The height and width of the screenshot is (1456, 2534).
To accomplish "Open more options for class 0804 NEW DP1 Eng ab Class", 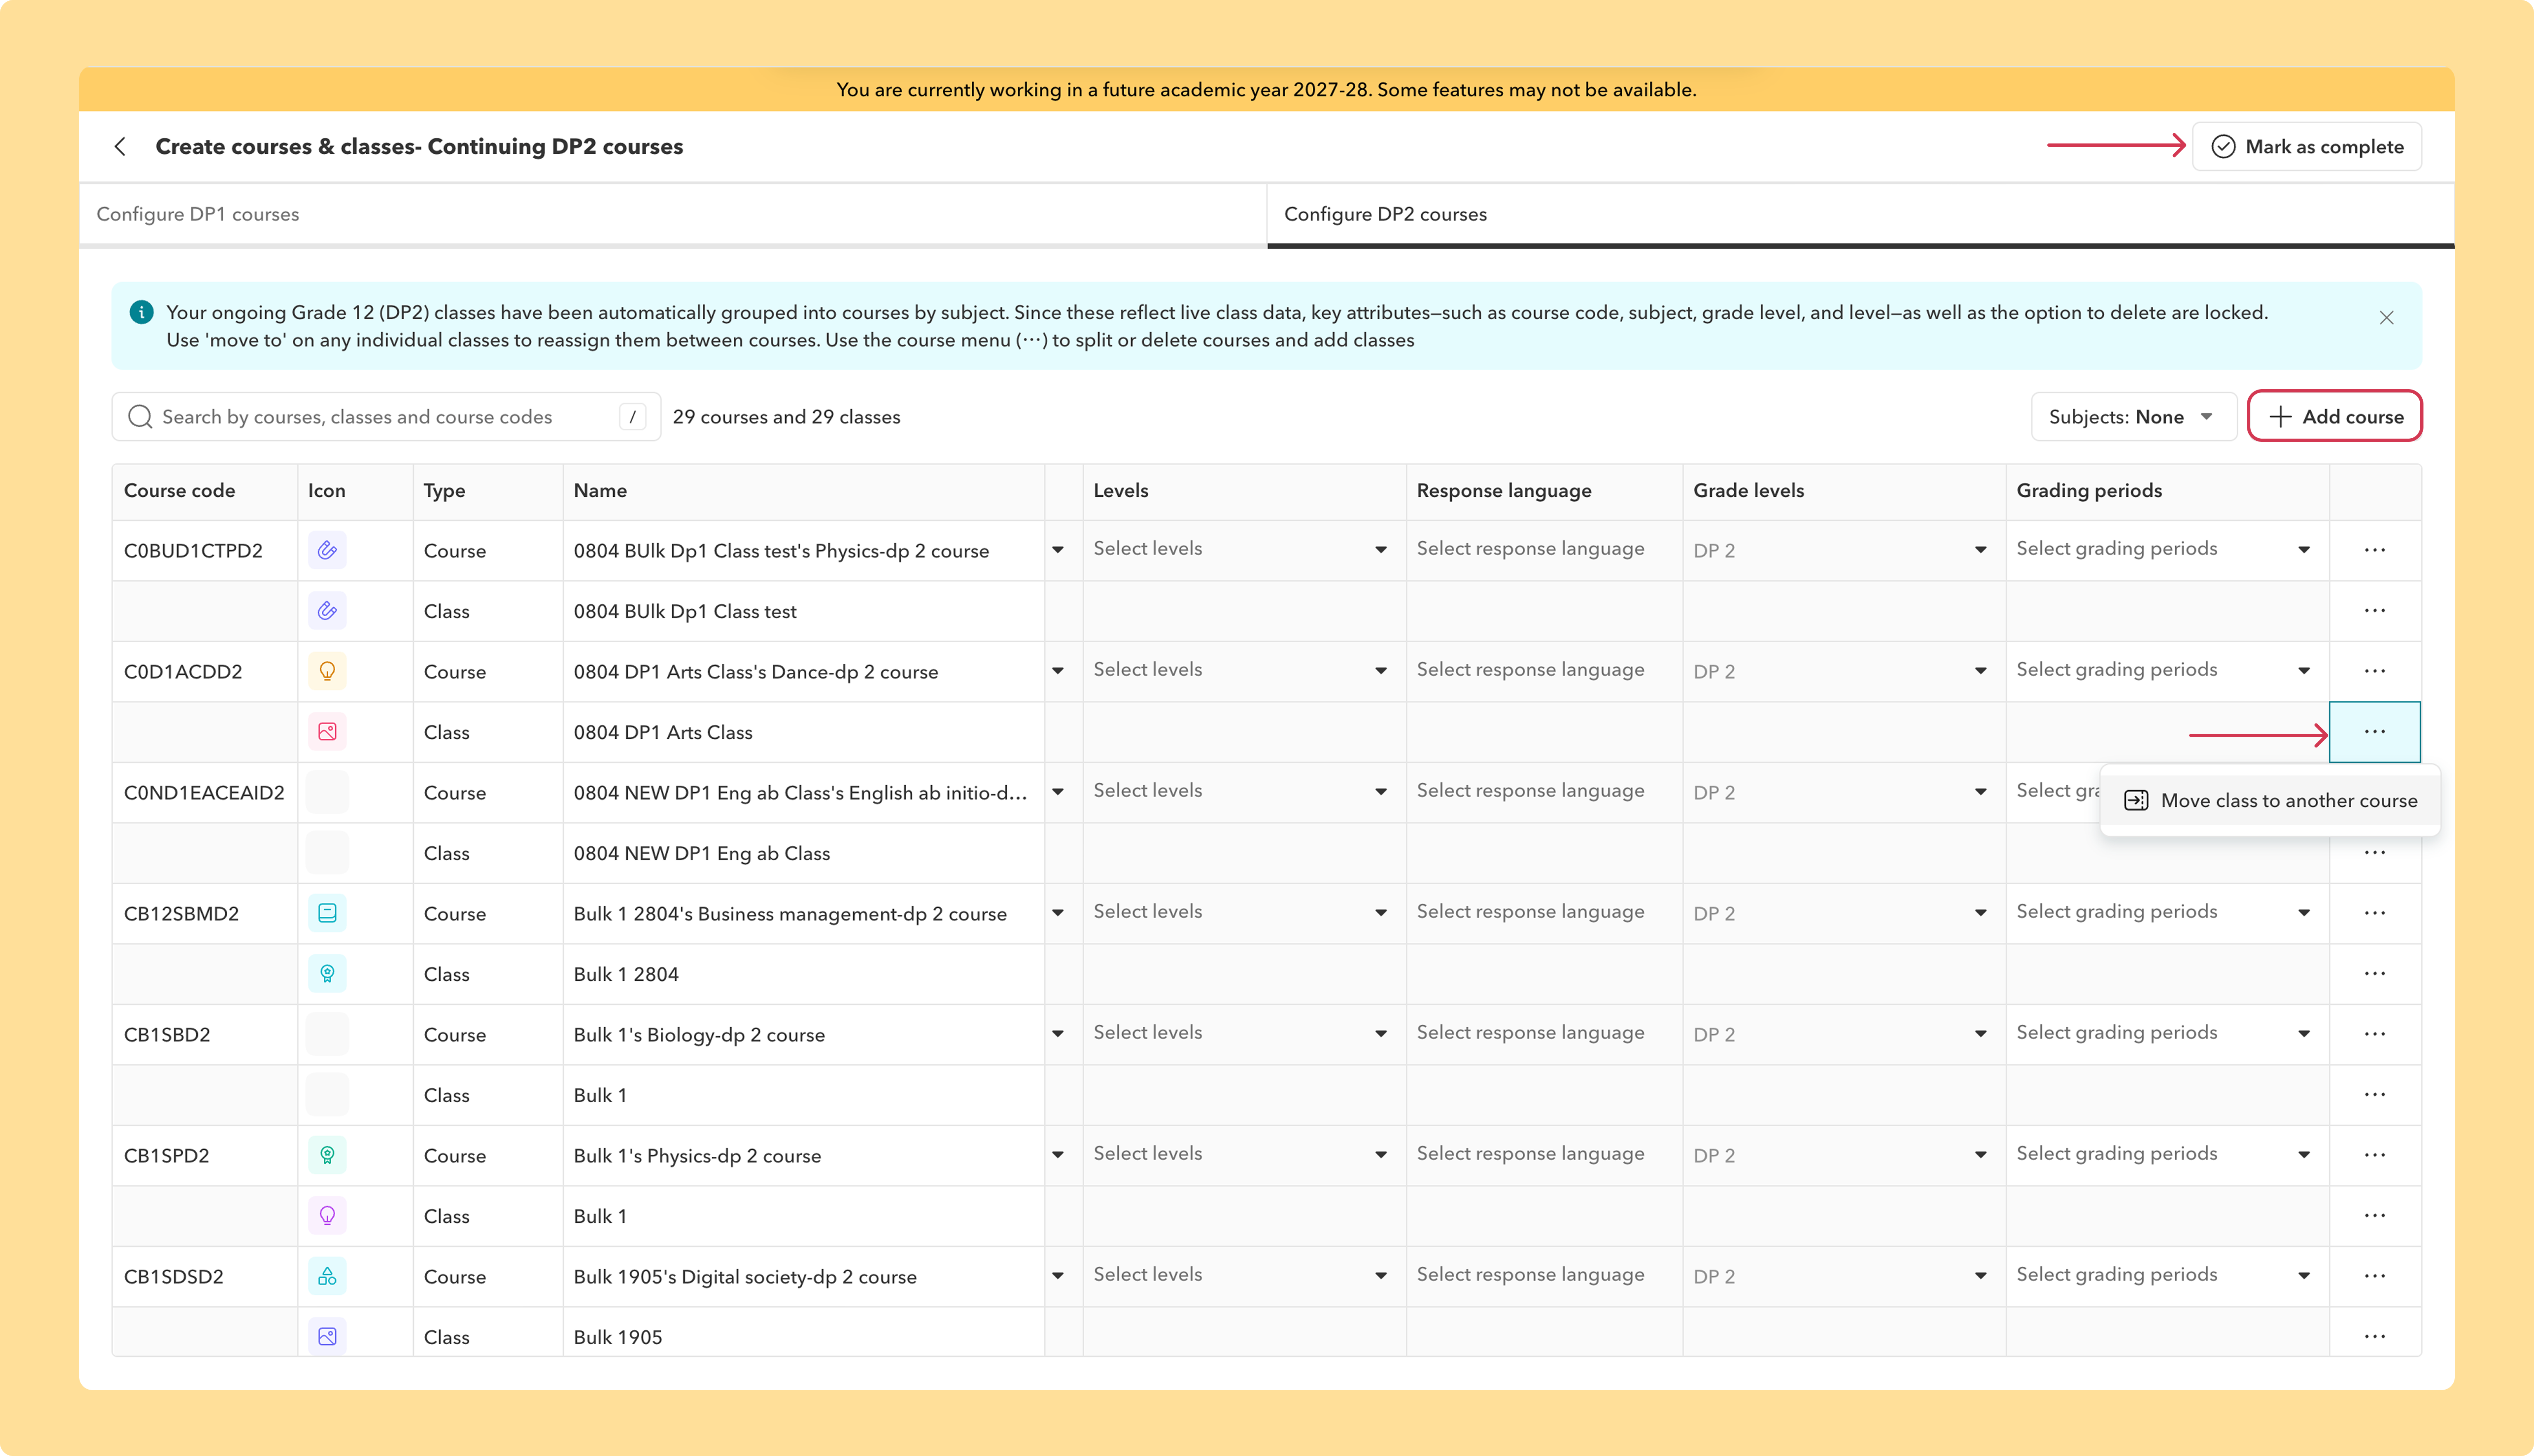I will 2375,853.
